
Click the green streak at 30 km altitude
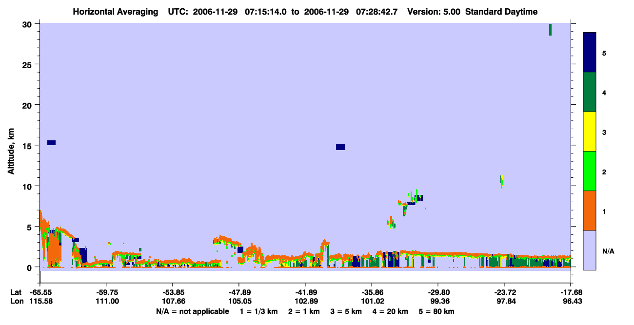(550, 29)
